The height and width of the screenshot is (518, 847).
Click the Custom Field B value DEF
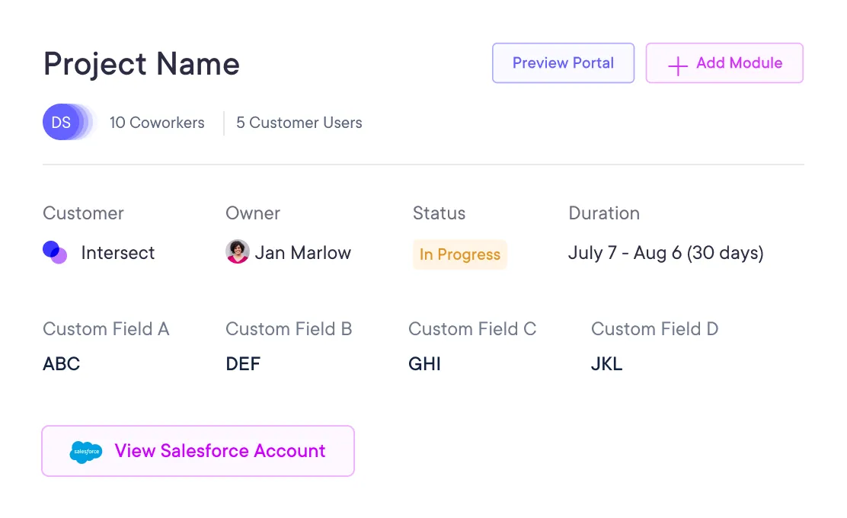(243, 364)
